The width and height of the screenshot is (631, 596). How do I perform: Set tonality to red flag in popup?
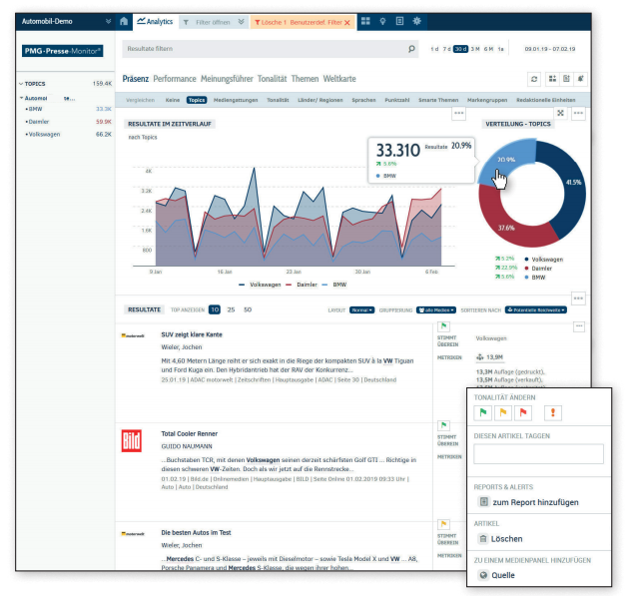523,412
